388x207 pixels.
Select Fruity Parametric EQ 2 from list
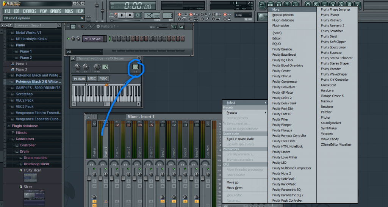pyautogui.click(x=288, y=195)
